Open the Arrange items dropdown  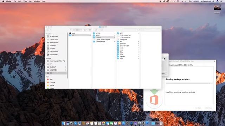click(x=85, y=30)
